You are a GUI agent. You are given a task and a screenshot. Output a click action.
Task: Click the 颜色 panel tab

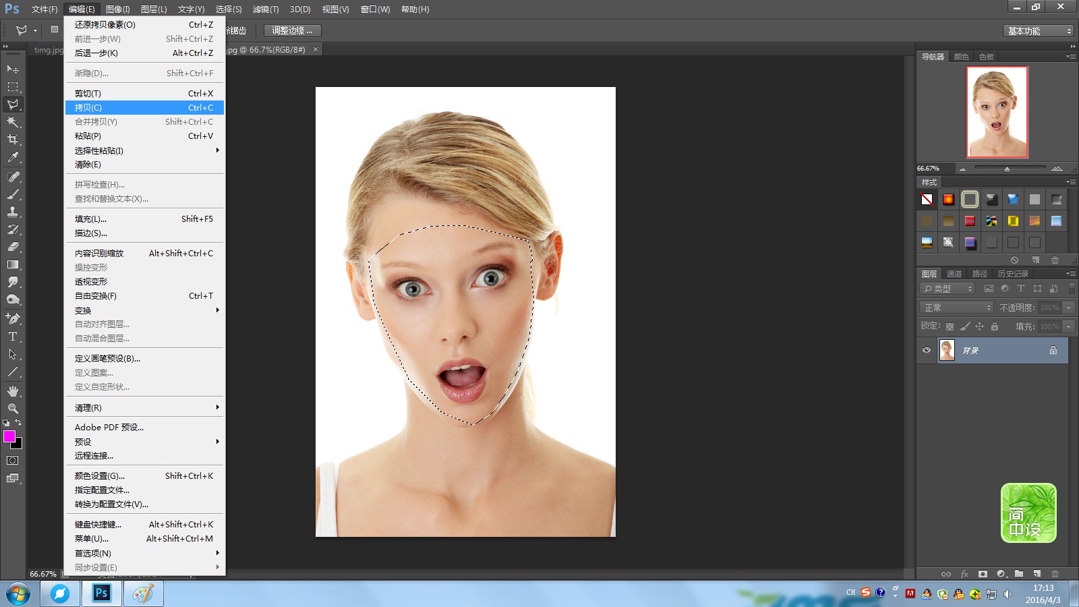tap(962, 57)
